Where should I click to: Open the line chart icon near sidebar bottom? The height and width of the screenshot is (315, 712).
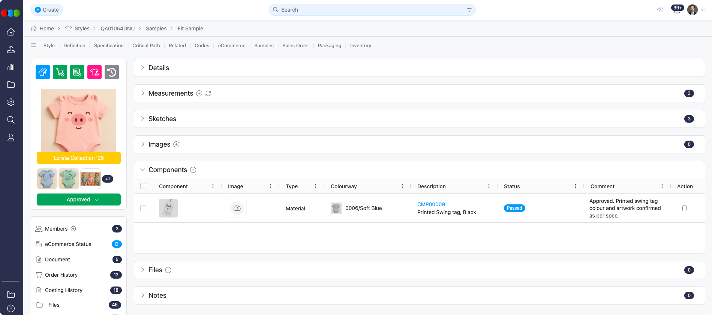tap(11, 294)
